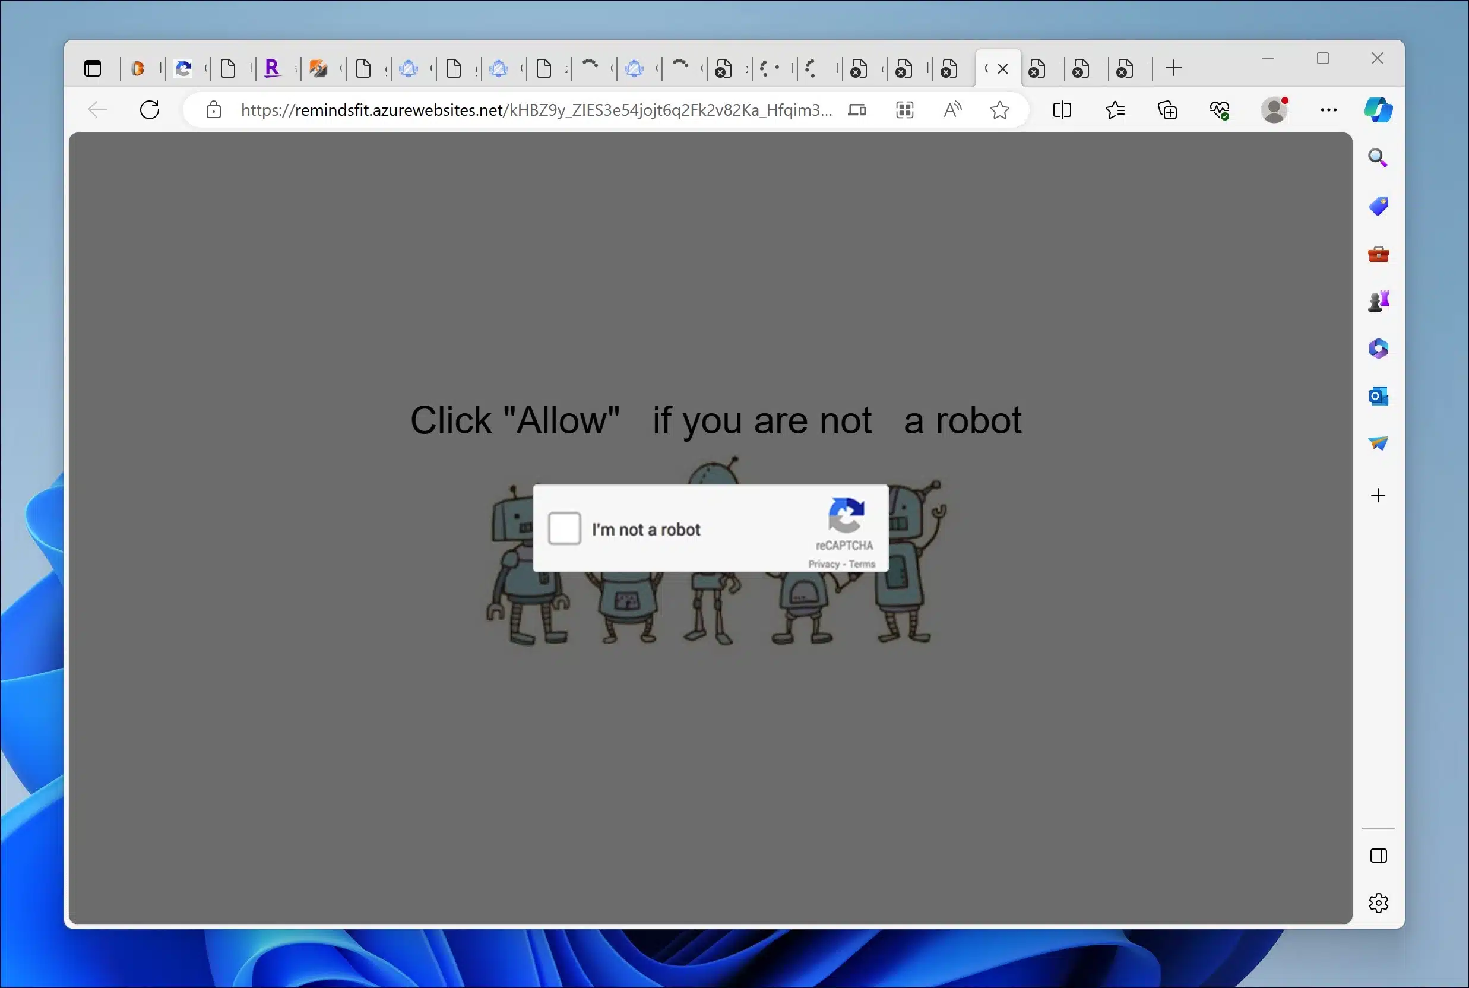Open Browser essentials heart icon
Viewport: 1469px width, 988px height.
[1220, 110]
